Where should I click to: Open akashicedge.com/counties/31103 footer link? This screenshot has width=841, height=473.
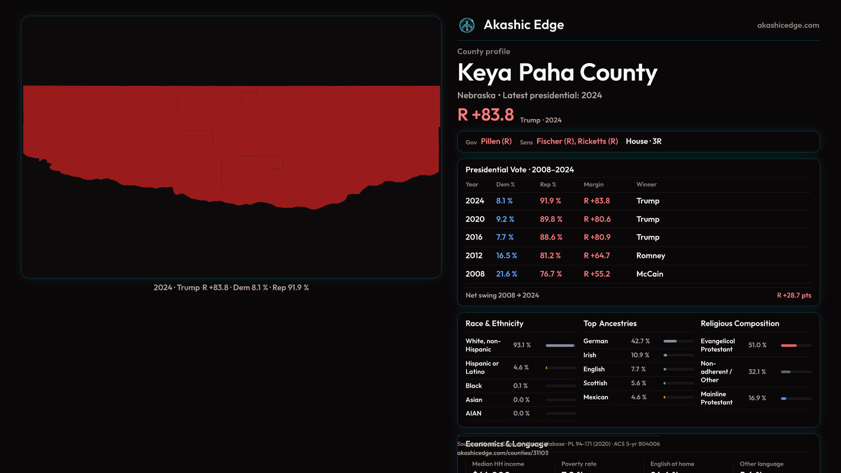[x=502, y=453]
